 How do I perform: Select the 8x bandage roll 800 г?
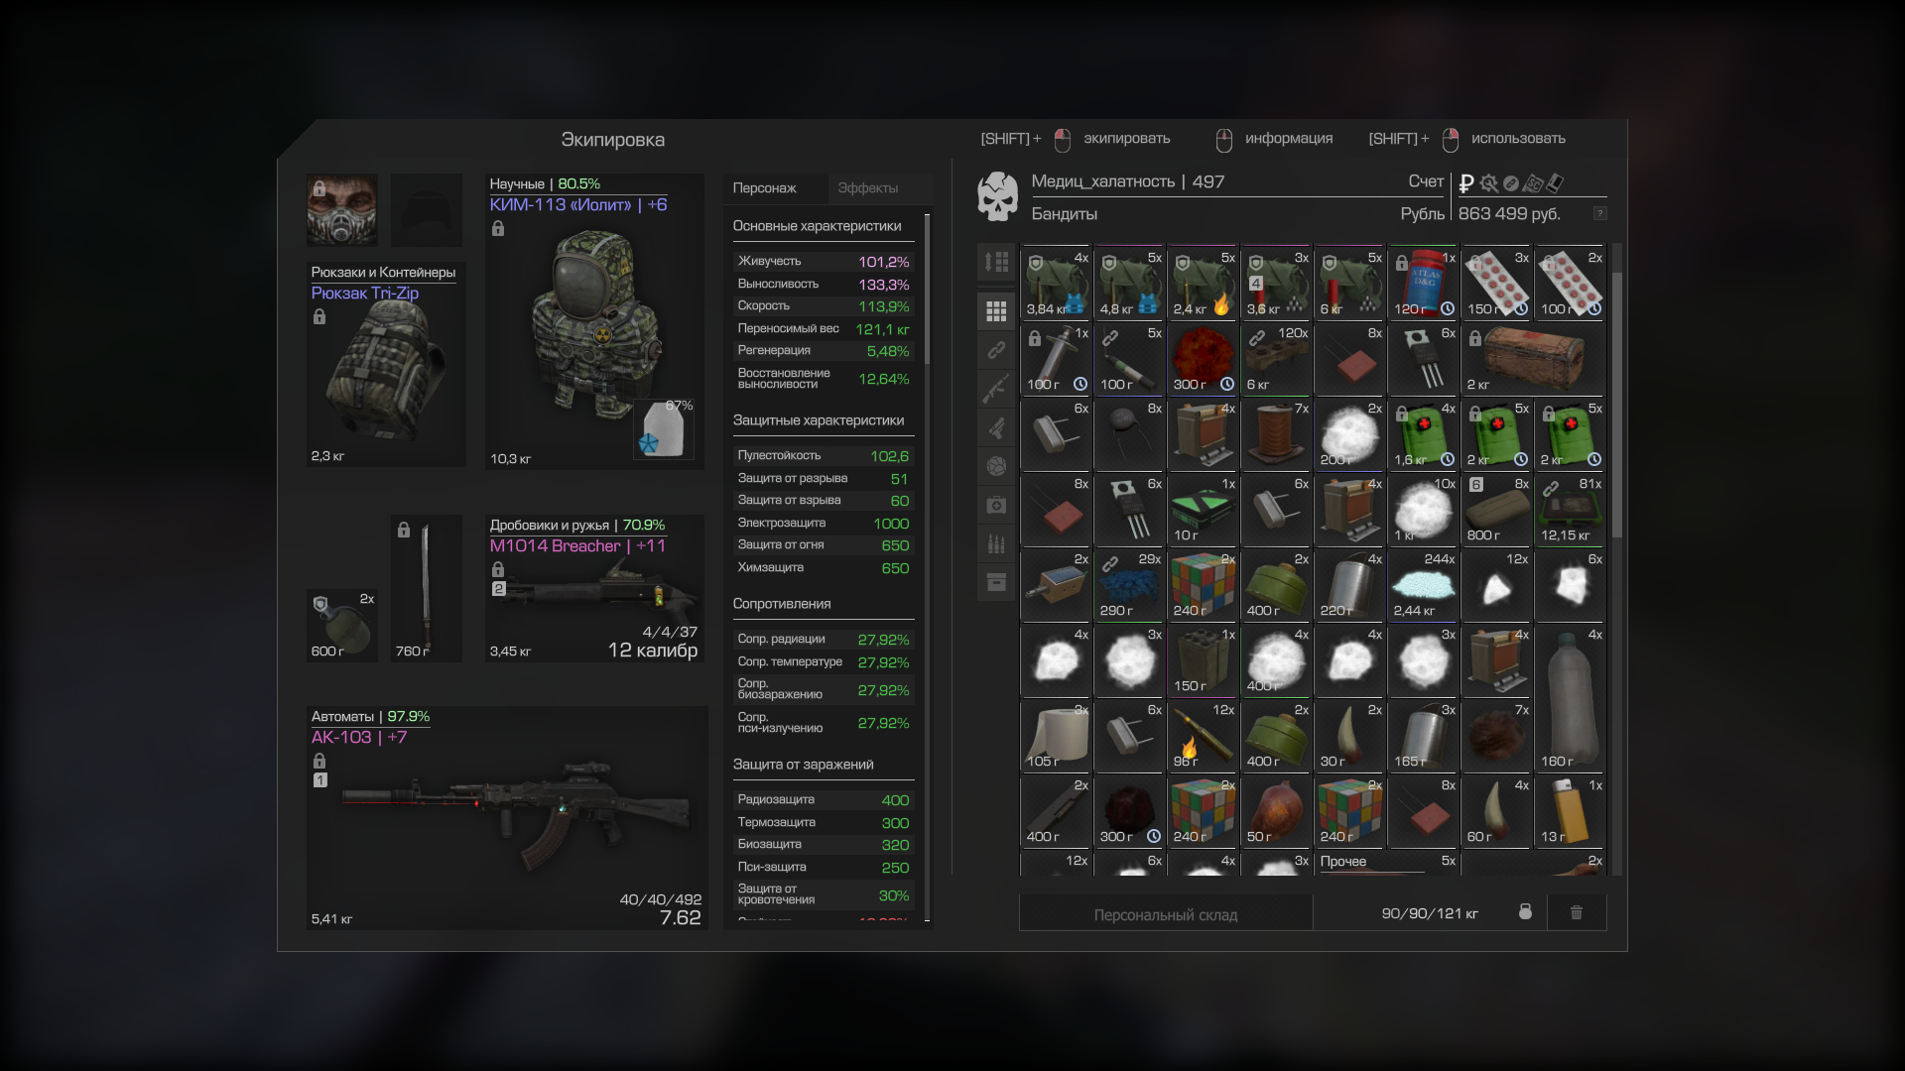pos(1497,509)
